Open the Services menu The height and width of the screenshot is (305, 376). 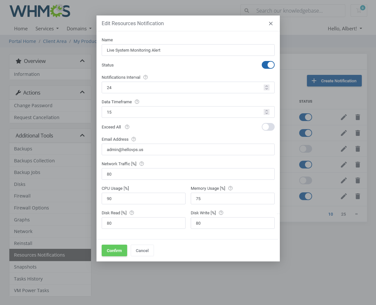47,29
